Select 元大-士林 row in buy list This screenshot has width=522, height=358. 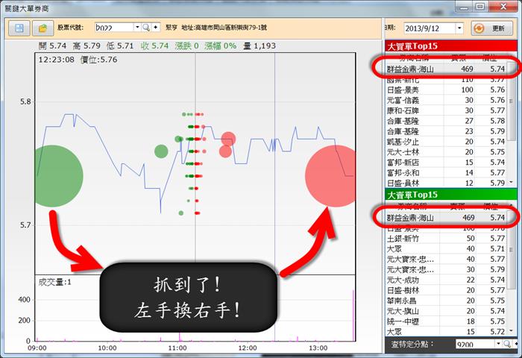coord(446,152)
